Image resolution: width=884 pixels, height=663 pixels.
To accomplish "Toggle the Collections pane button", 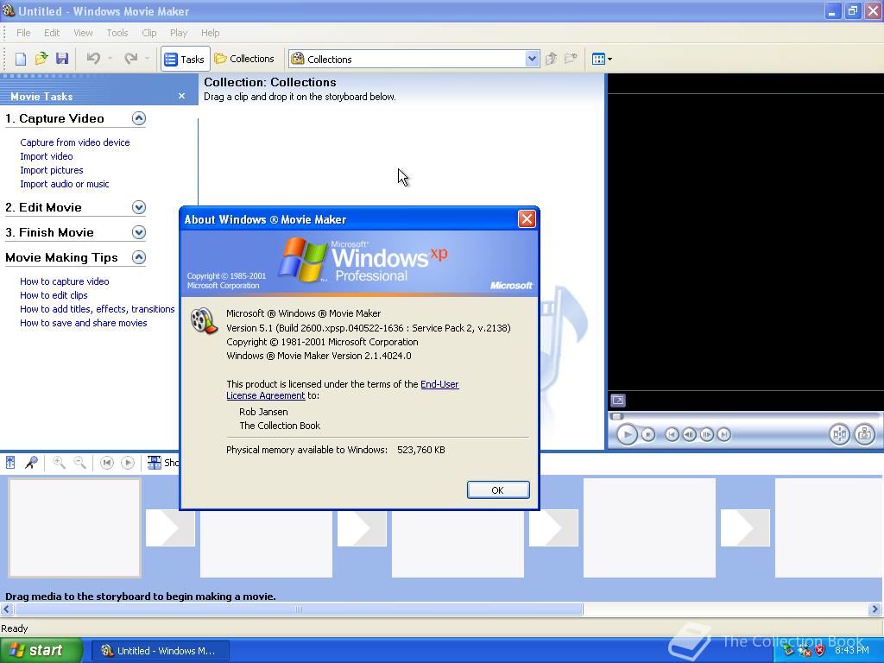I will pyautogui.click(x=244, y=59).
